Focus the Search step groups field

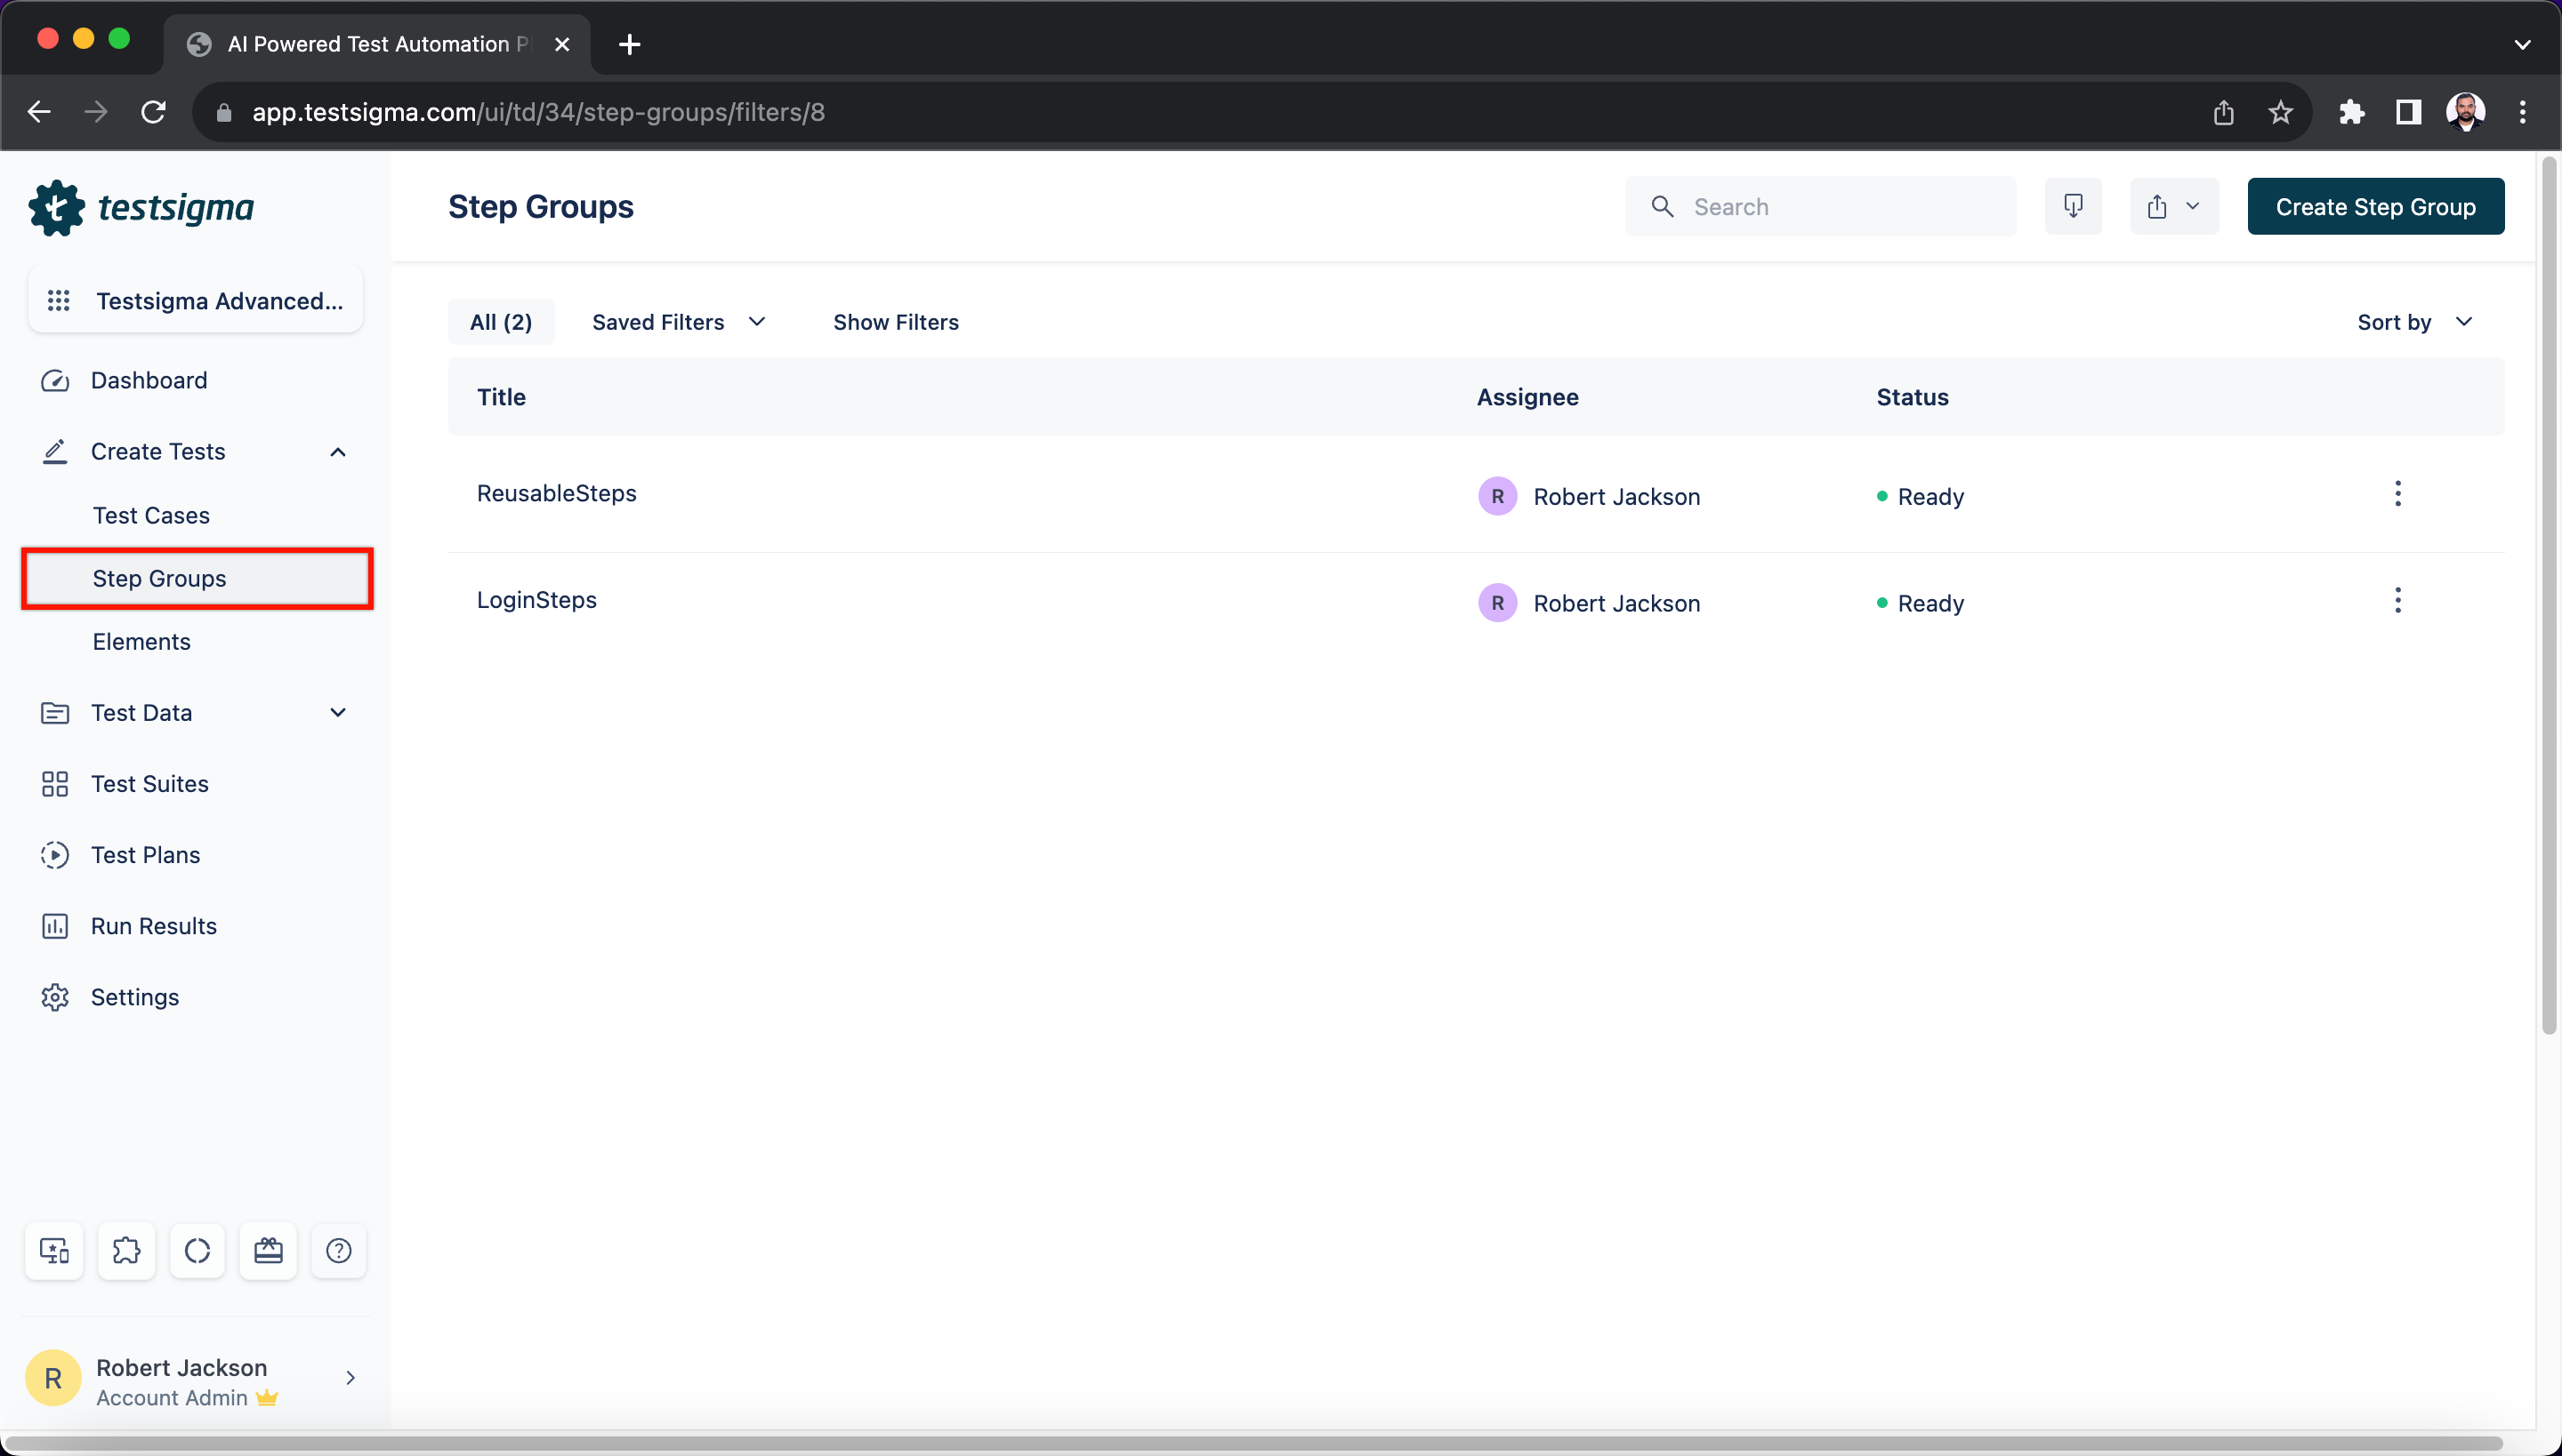1820,206
